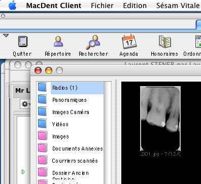Click the Mr L patient header in back window
The height and width of the screenshot is (184, 201).
(22, 91)
